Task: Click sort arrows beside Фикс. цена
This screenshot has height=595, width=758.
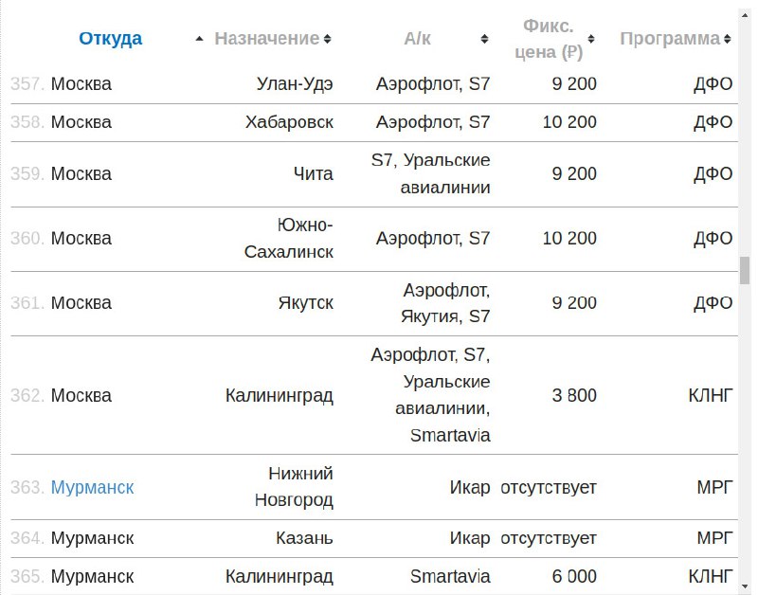Action: pos(590,39)
